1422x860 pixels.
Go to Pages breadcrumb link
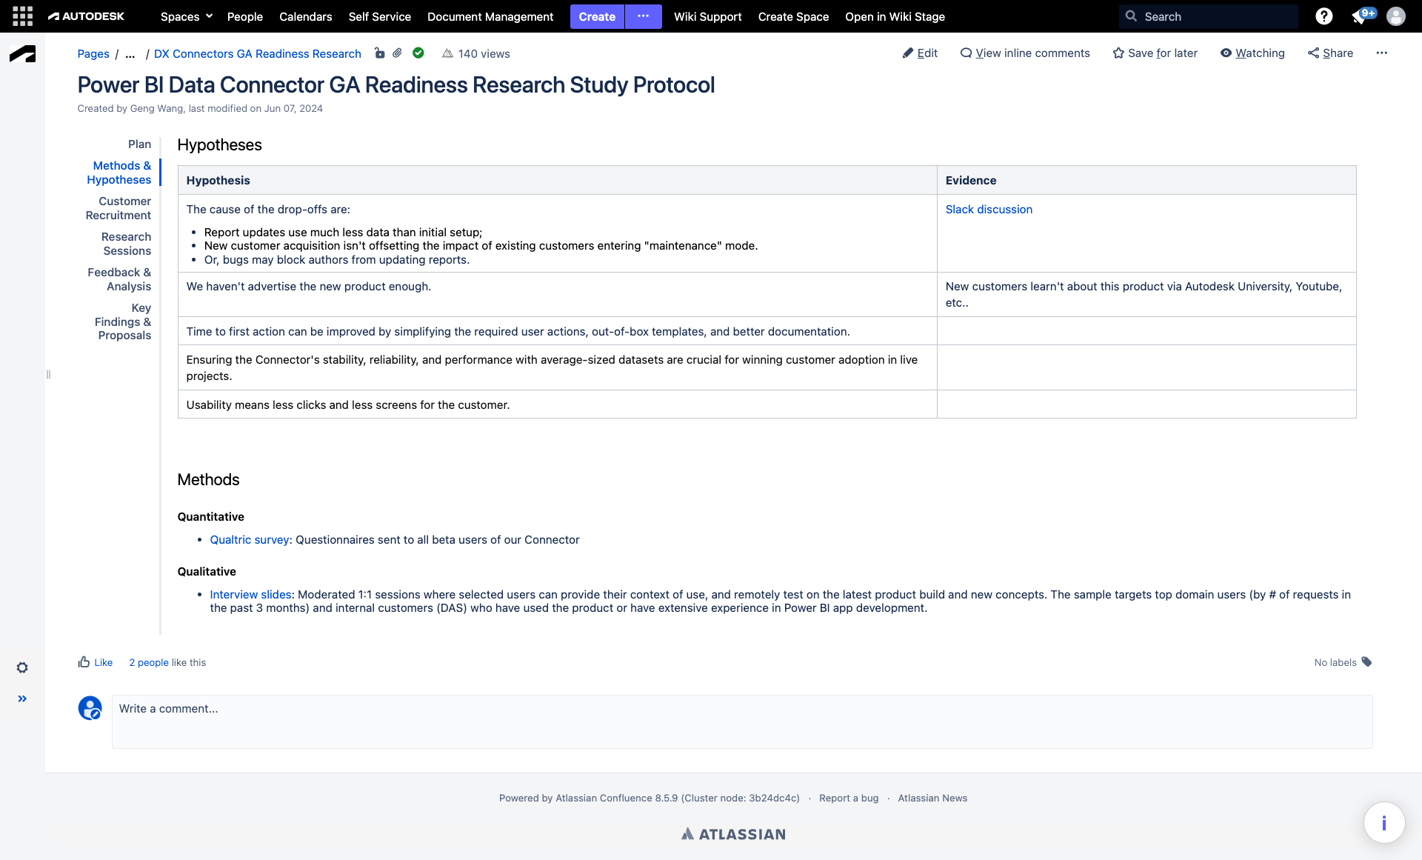click(93, 53)
